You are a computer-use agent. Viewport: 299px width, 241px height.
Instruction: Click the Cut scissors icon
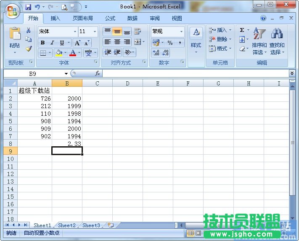point(29,31)
